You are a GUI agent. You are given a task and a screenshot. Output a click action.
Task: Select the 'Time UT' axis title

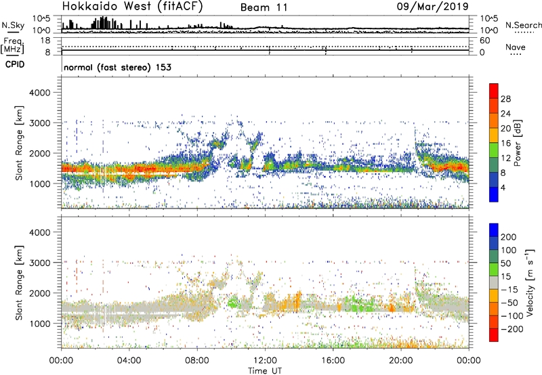(265, 371)
